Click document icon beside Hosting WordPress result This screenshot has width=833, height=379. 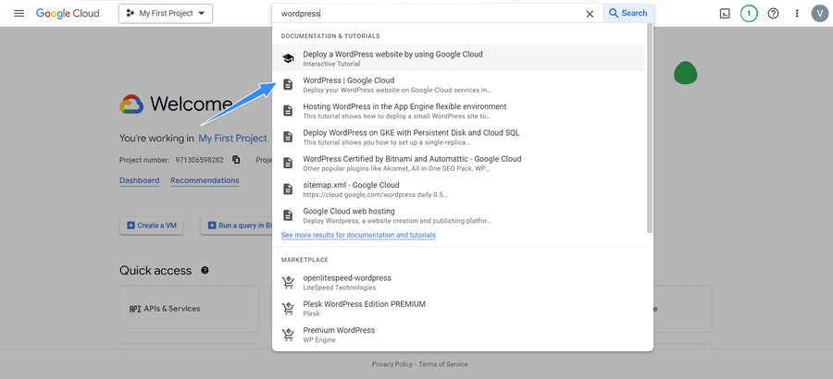[288, 110]
